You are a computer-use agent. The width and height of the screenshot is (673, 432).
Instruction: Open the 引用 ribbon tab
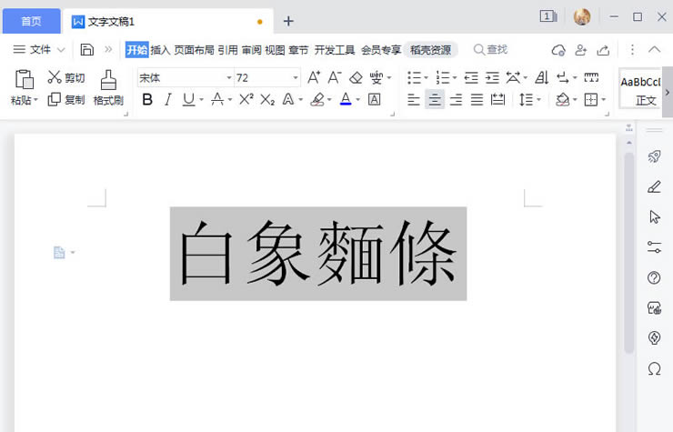(227, 50)
